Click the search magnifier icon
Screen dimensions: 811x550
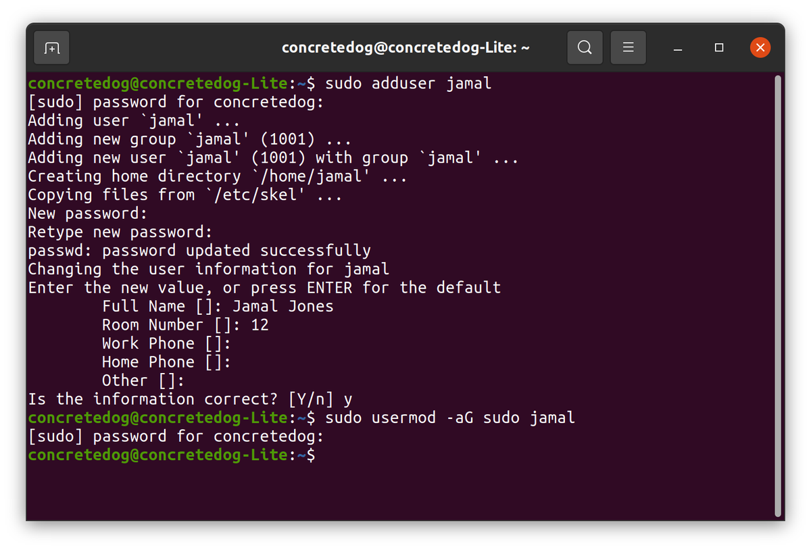pyautogui.click(x=585, y=48)
